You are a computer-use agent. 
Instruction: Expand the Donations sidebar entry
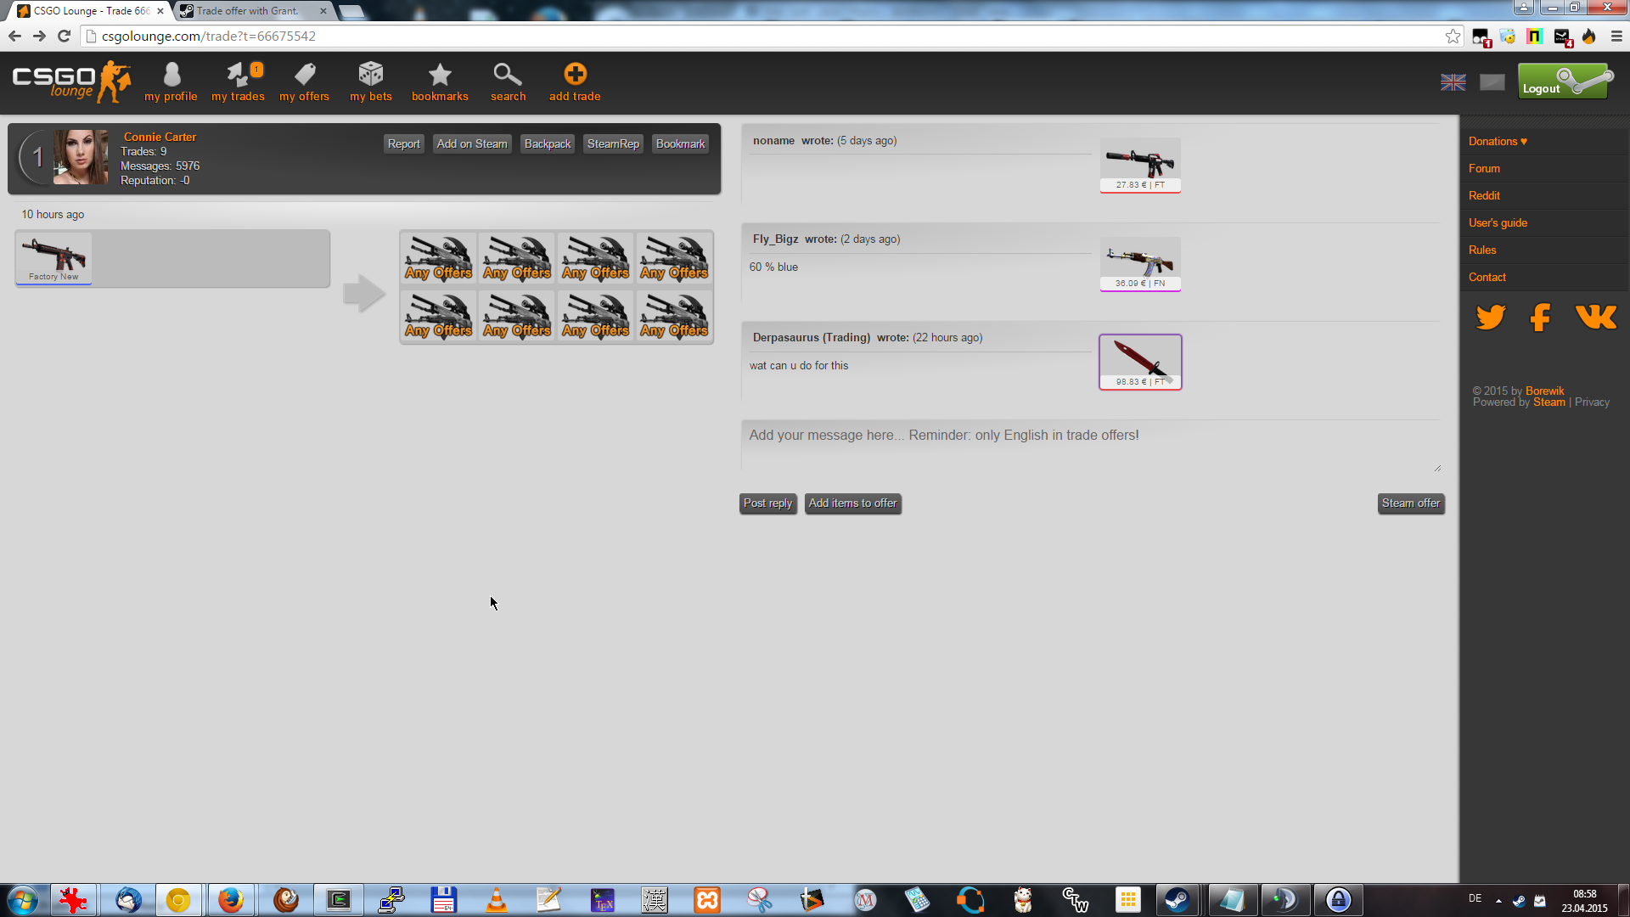(x=1498, y=142)
